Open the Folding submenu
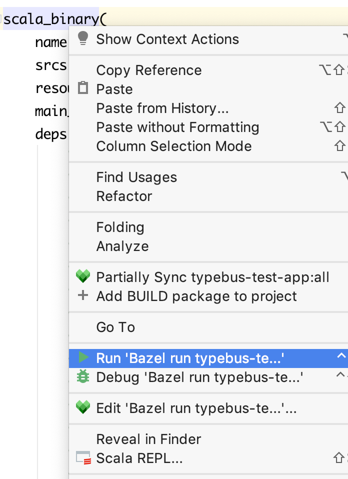The height and width of the screenshot is (479, 348). click(120, 227)
